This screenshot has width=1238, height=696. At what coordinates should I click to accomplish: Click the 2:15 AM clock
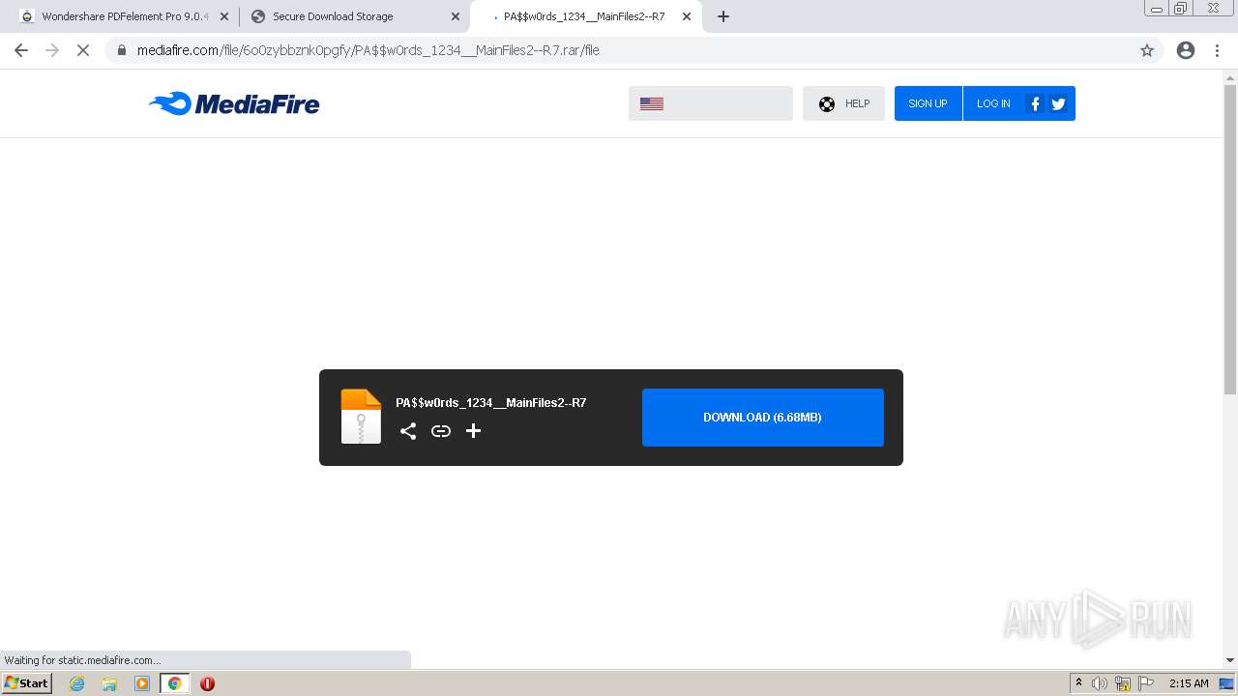(x=1189, y=683)
